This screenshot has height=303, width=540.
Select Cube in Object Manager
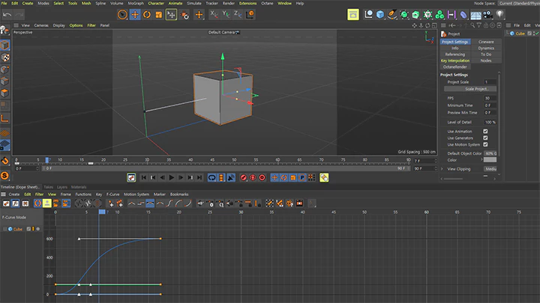[520, 34]
